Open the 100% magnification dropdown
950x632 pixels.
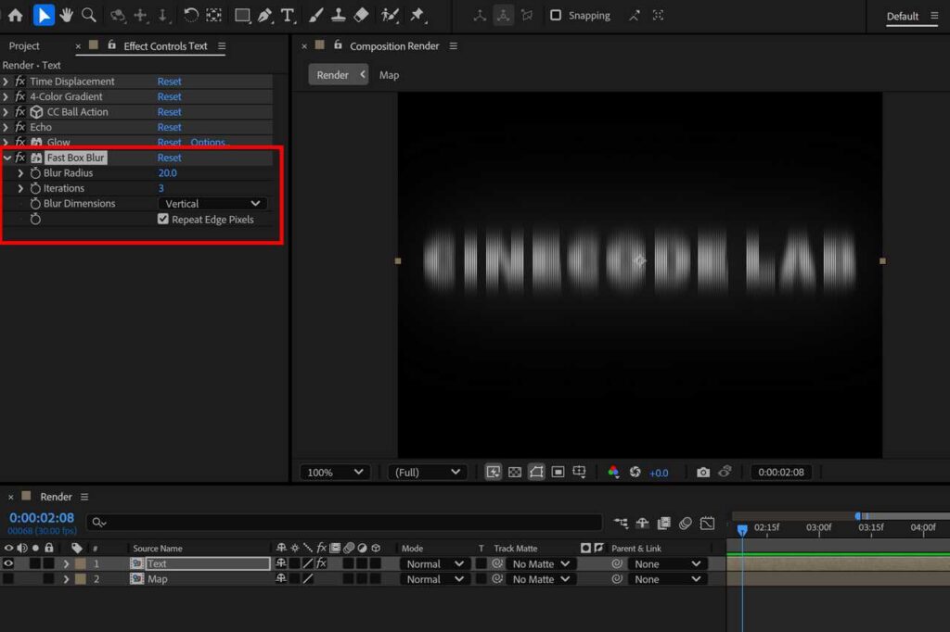tap(334, 473)
